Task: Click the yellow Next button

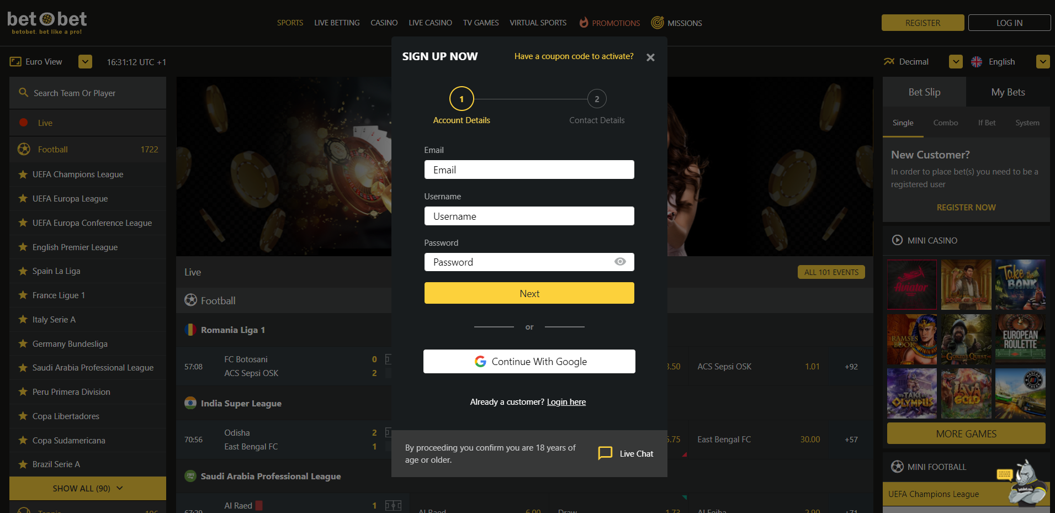Action: click(x=529, y=293)
